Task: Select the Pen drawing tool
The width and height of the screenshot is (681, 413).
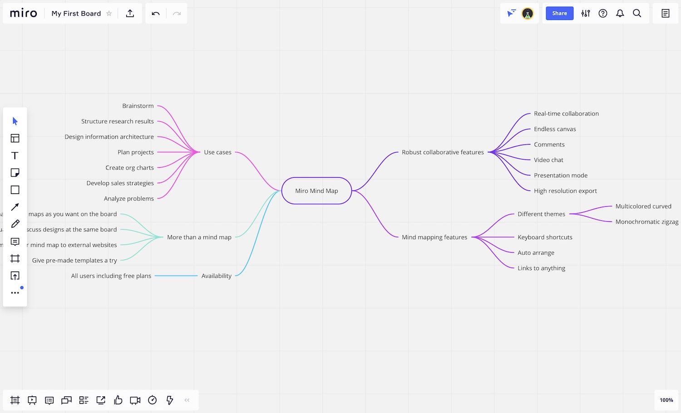Action: pyautogui.click(x=15, y=224)
